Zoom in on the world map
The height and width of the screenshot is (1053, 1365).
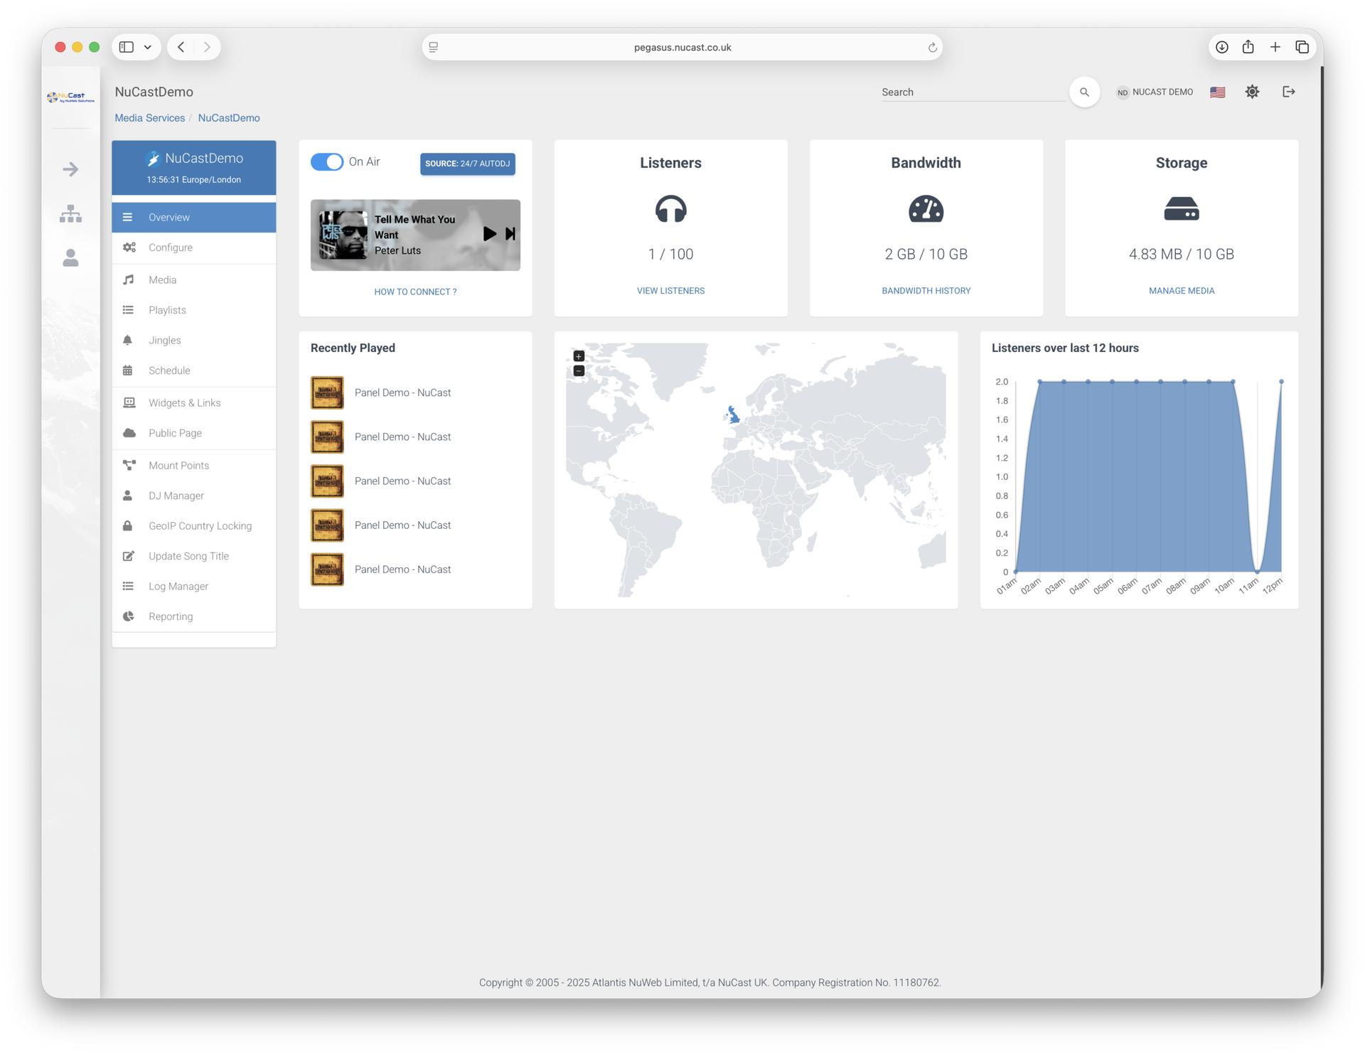(x=579, y=356)
